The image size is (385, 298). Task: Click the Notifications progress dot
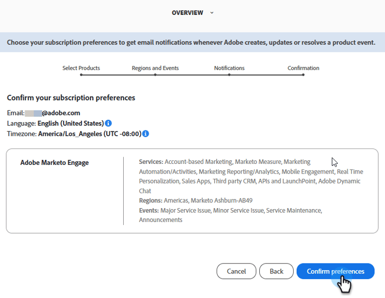click(x=229, y=75)
